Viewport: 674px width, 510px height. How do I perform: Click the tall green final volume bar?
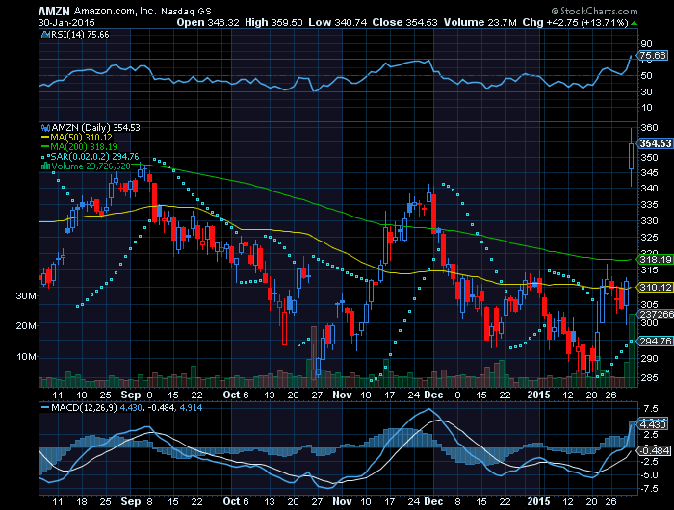[632, 350]
